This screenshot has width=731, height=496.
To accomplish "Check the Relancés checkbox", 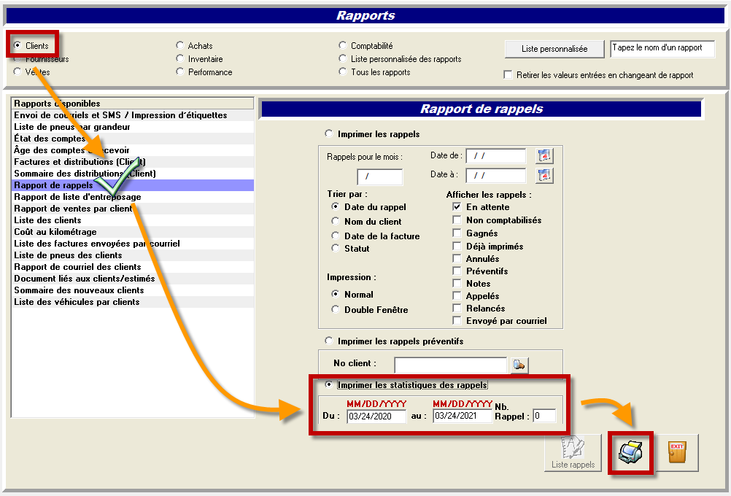I will click(x=457, y=308).
